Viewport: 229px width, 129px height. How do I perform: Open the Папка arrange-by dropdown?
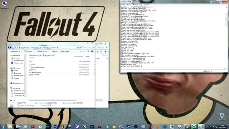pos(87,56)
